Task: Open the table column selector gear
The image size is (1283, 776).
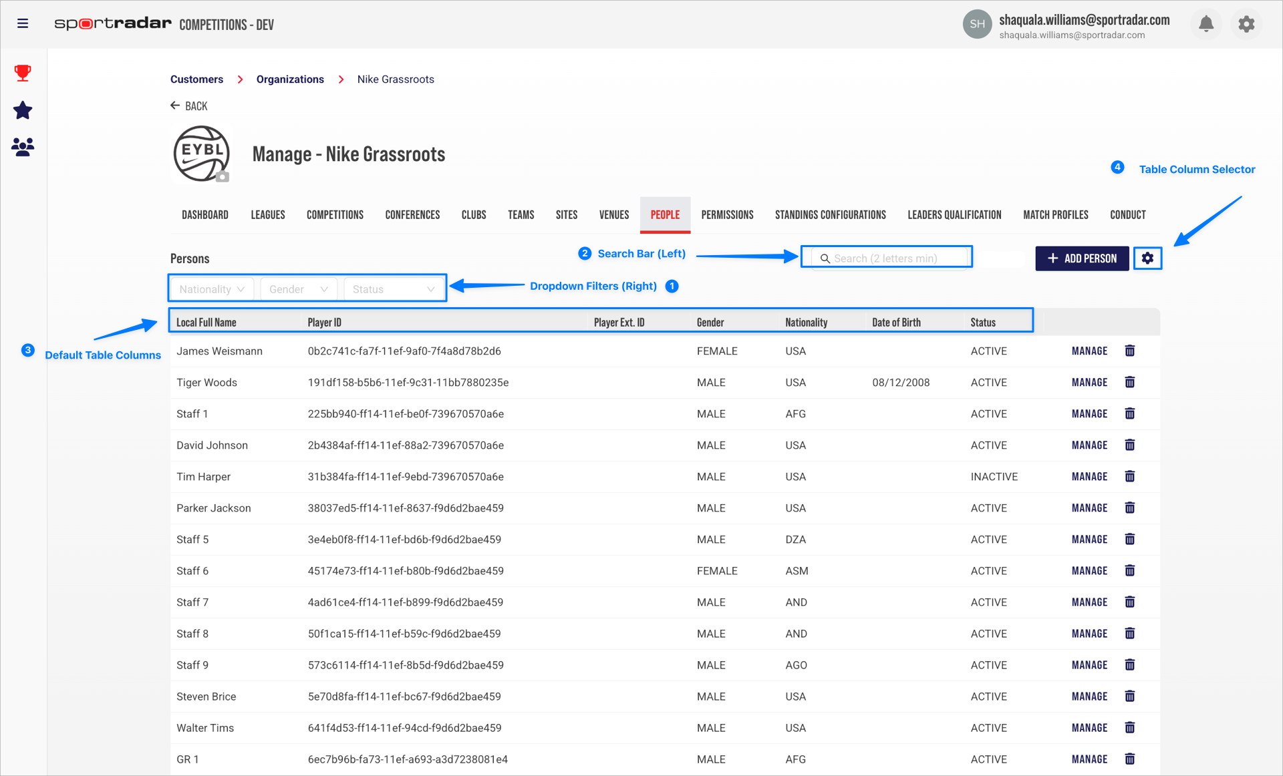Action: (x=1147, y=258)
